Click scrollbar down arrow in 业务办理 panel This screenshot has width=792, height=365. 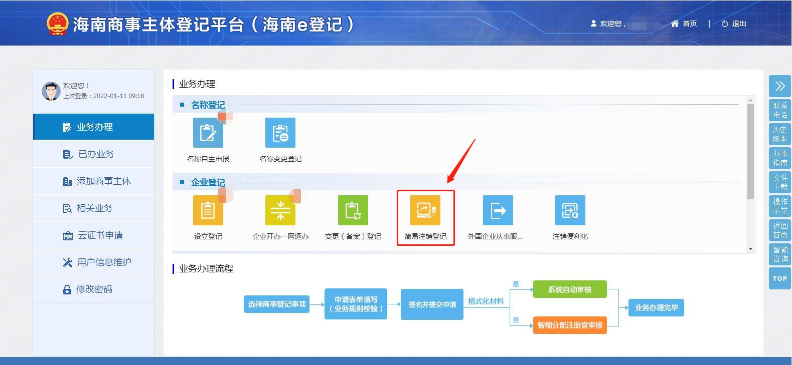[x=750, y=249]
